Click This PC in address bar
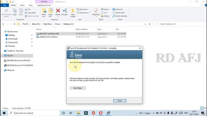Screen dimensions: 207x116 [26, 24]
